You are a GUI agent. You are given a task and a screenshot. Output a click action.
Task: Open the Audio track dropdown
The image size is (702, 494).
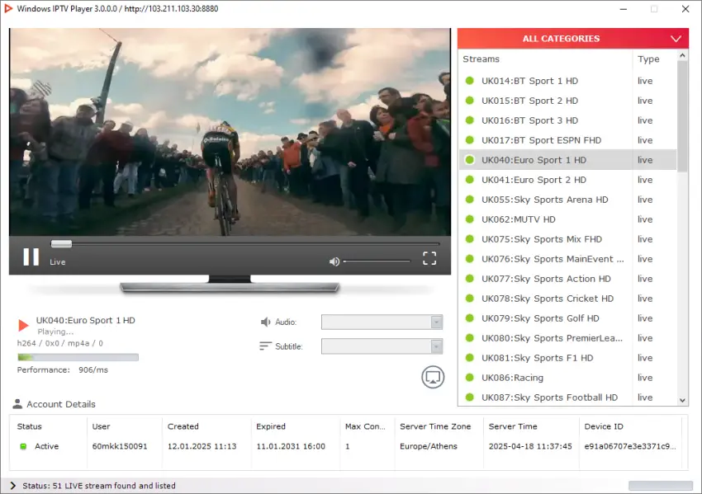[382, 322]
